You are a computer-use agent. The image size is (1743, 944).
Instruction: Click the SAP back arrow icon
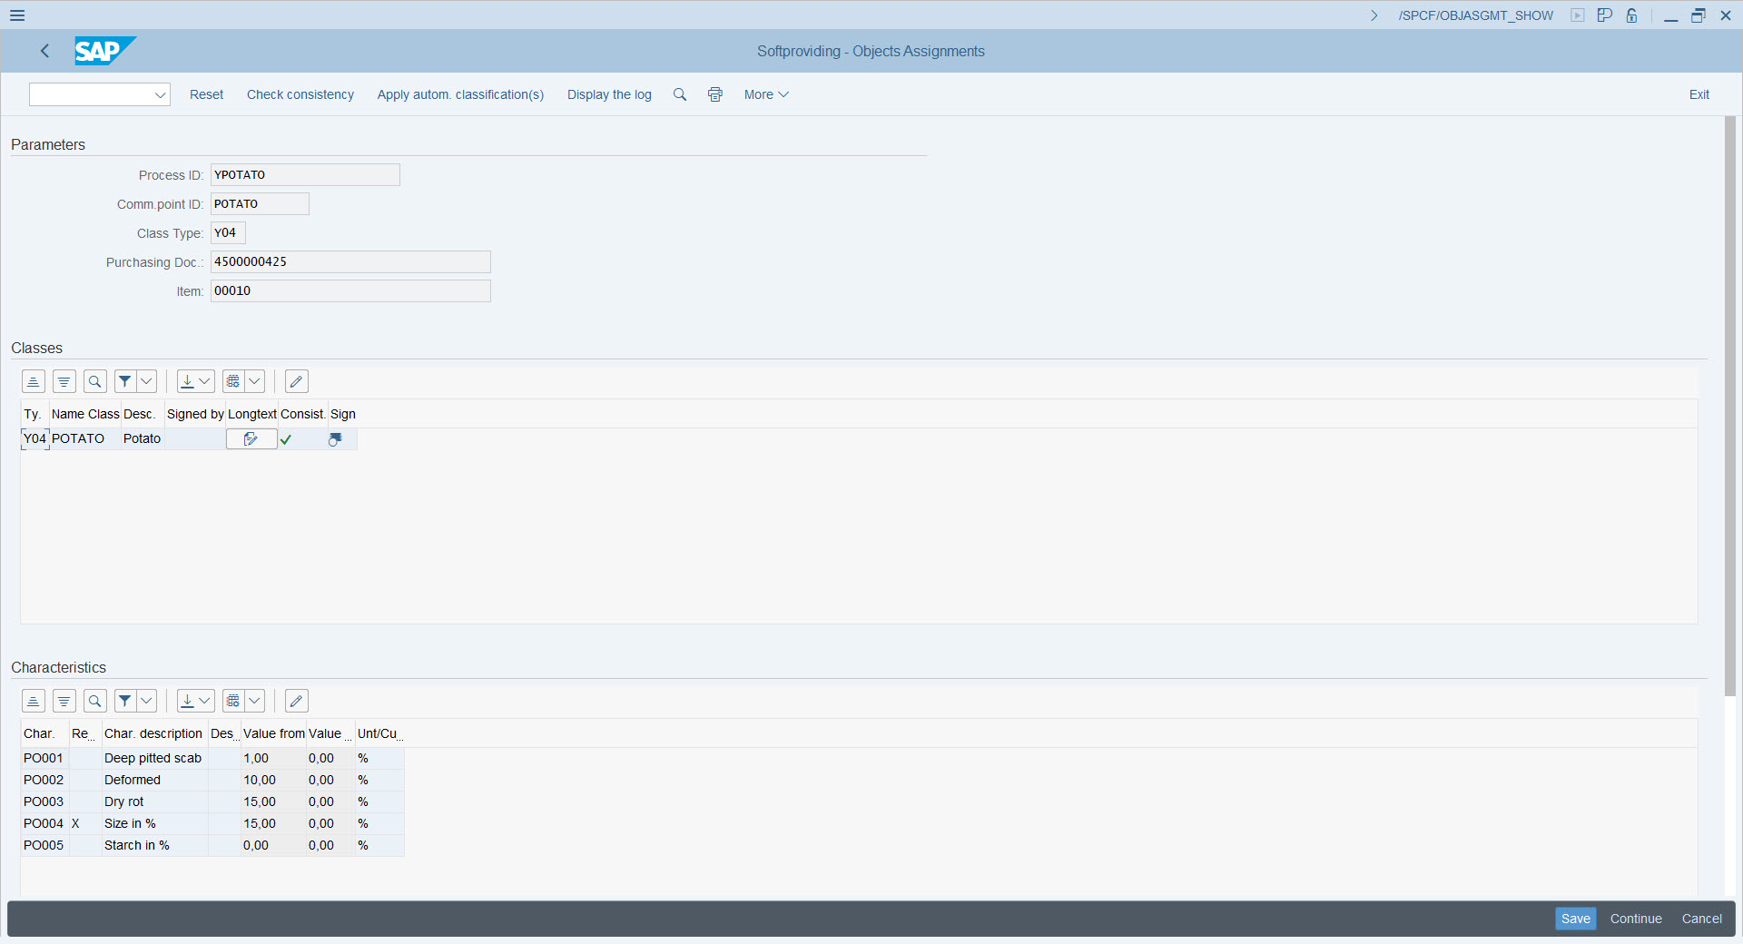coord(44,51)
